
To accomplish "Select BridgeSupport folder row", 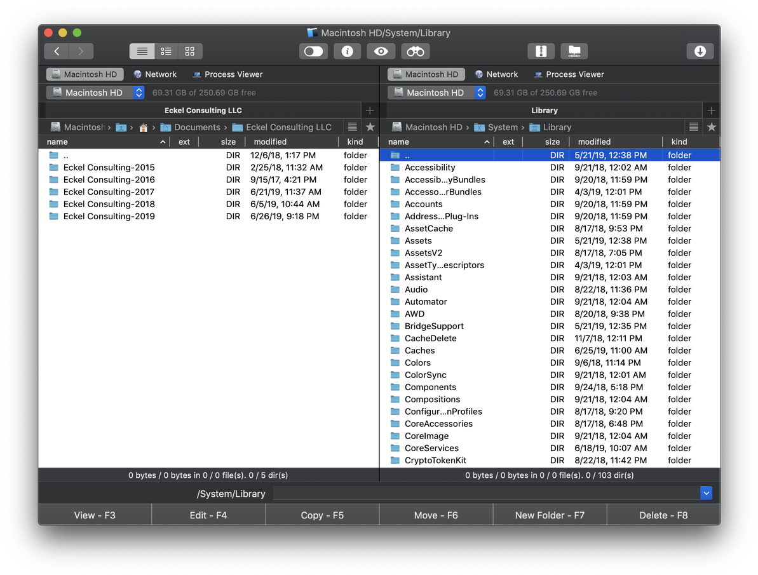I will 550,326.
